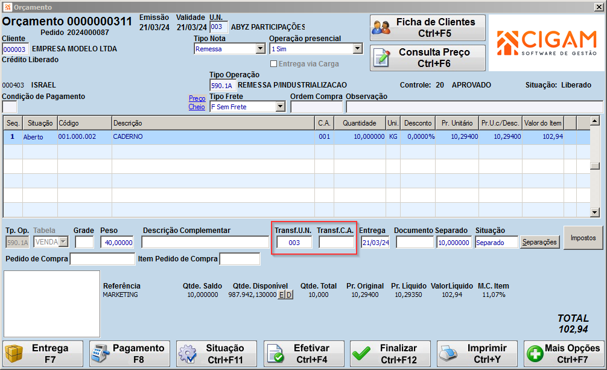
Task: Click the Descrição column header
Action: (214, 123)
